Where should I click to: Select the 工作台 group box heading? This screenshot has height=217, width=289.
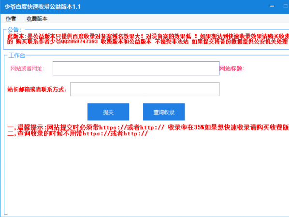coord(16,55)
